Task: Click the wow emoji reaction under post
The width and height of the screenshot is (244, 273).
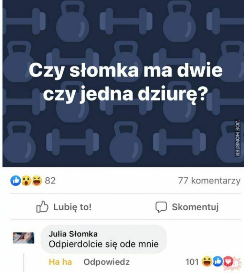Action: pyautogui.click(x=26, y=181)
